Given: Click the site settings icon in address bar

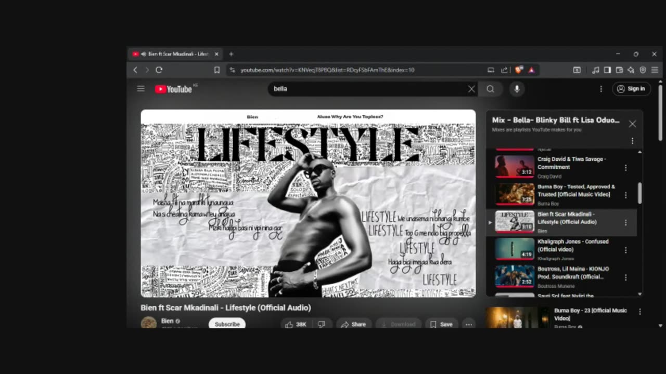Looking at the screenshot, I should point(233,70).
